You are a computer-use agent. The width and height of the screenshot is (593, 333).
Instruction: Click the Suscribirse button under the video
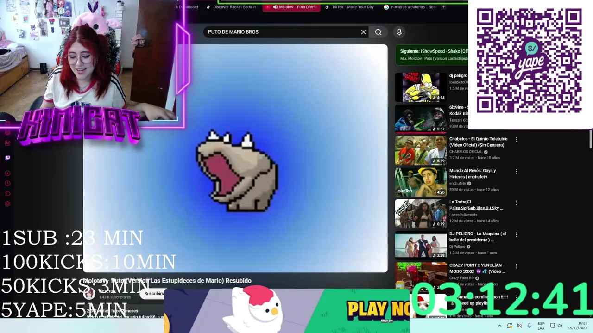click(x=154, y=294)
